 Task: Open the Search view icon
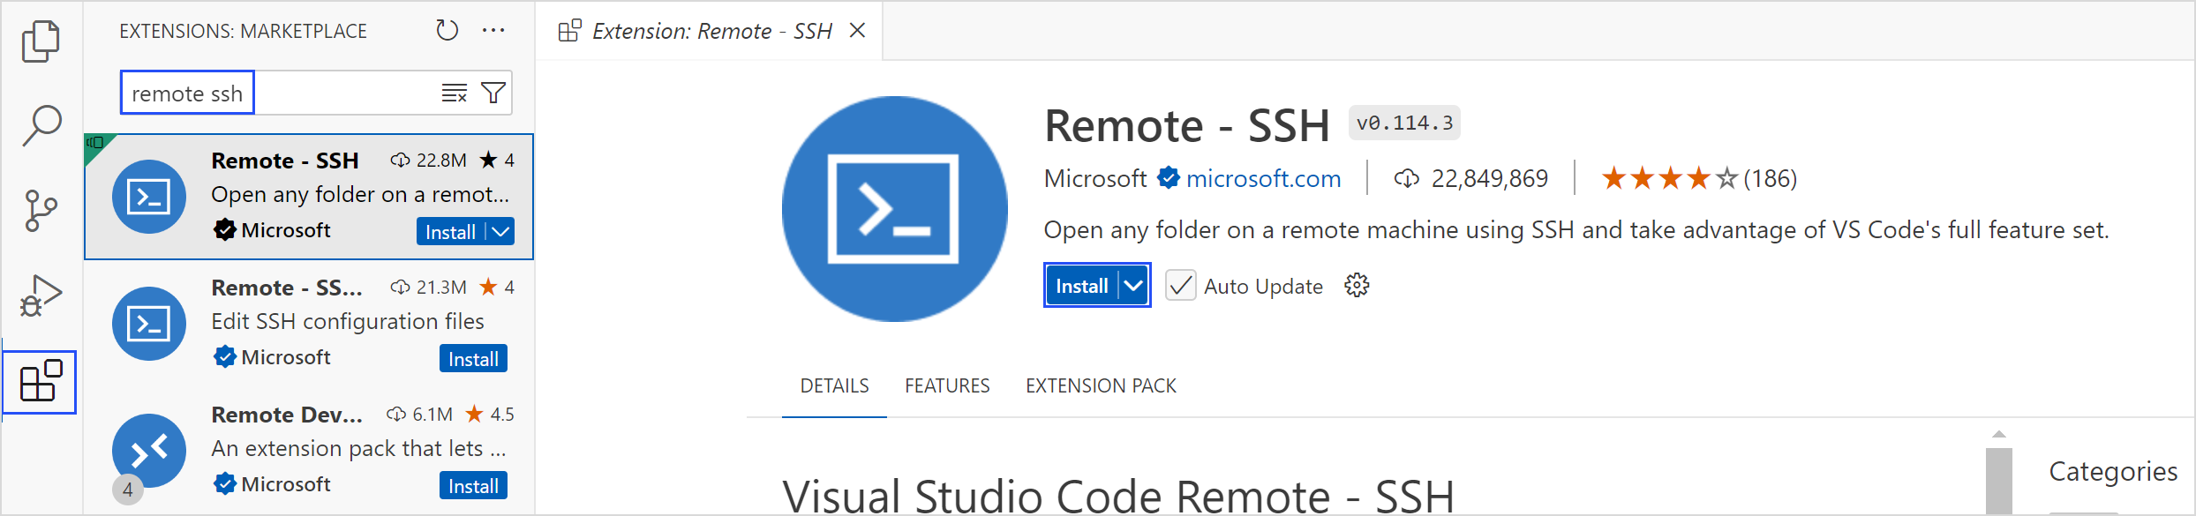[x=41, y=126]
